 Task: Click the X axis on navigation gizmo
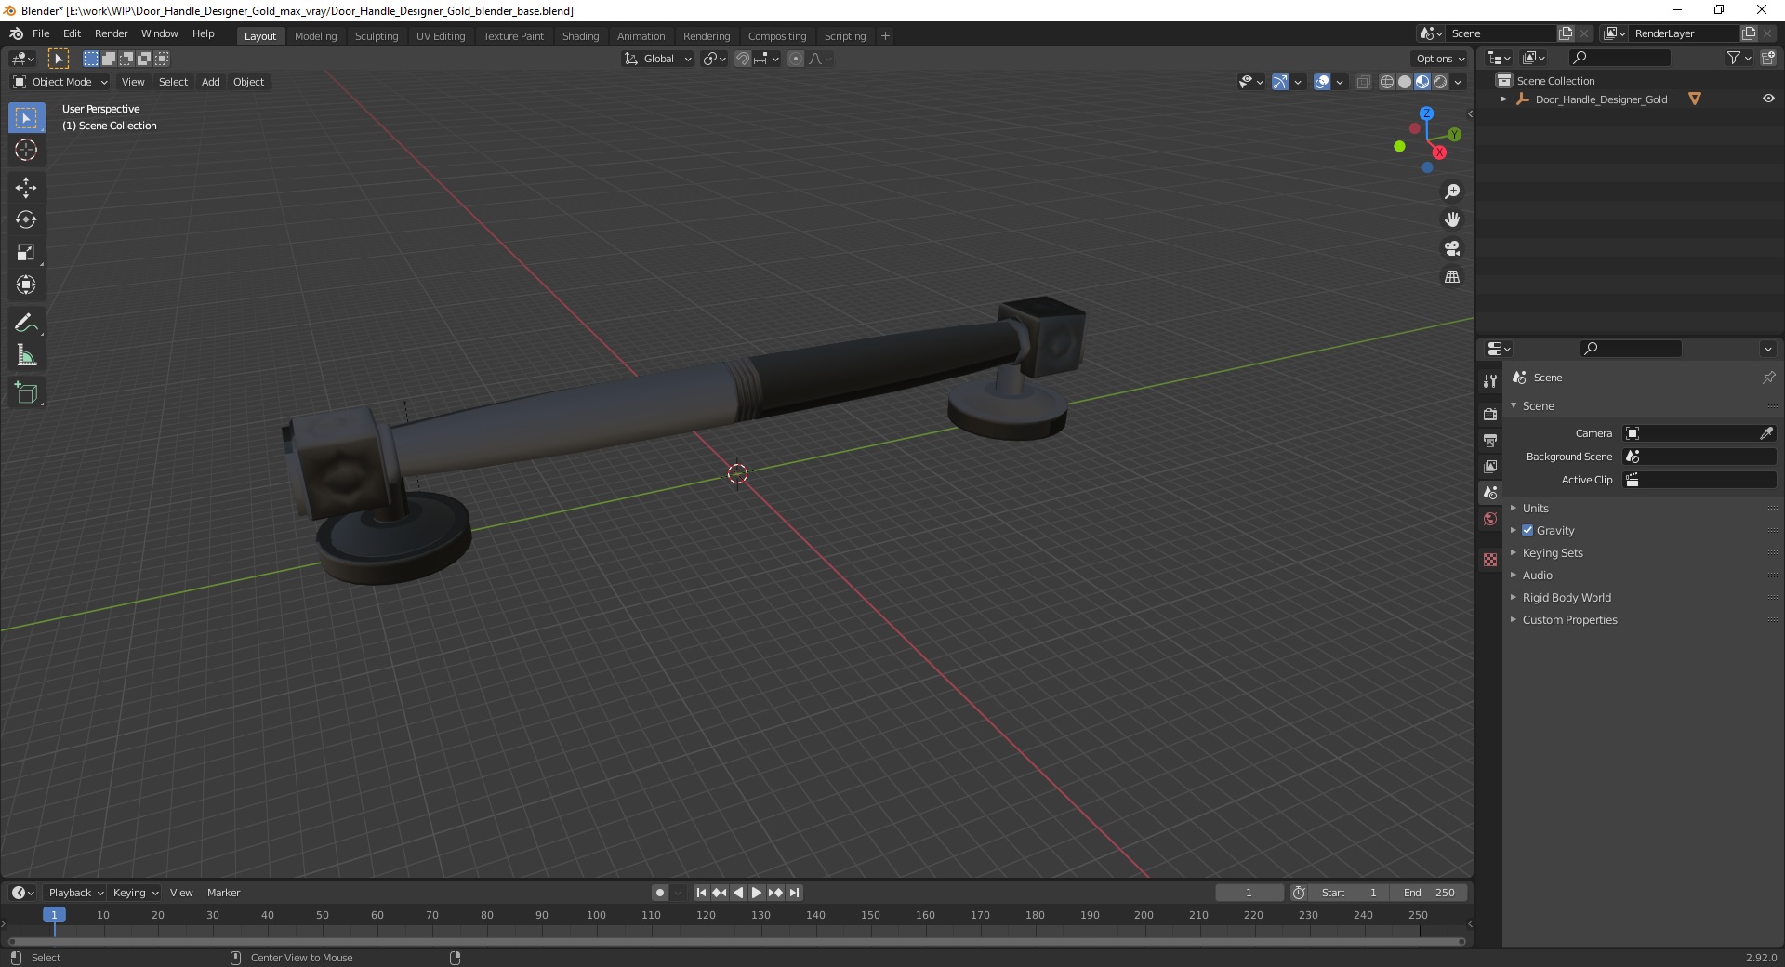pos(1439,152)
